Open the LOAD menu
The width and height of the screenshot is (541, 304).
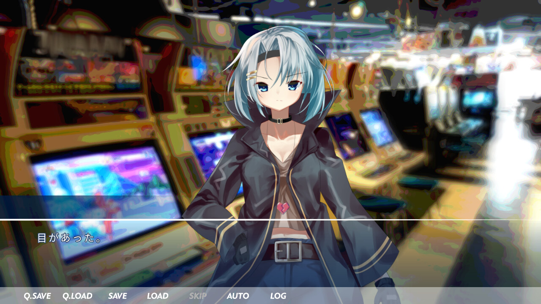click(x=158, y=296)
